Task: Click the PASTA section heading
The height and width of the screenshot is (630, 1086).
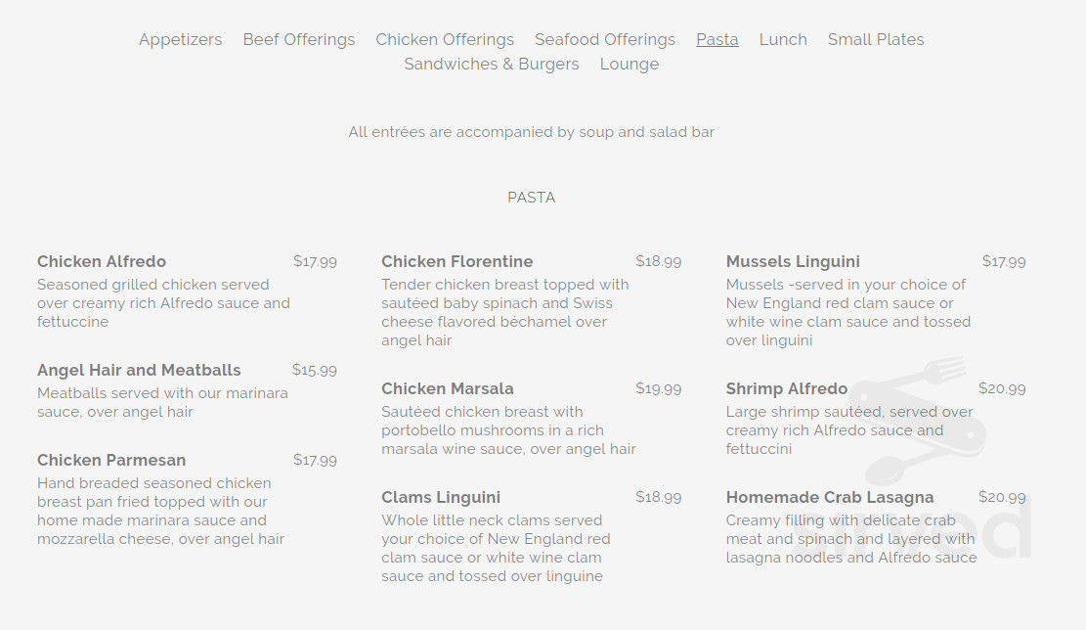Action: [x=531, y=197]
